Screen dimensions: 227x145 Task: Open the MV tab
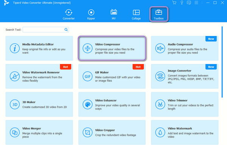[x=113, y=14]
